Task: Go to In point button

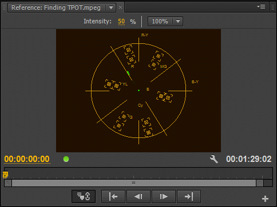Action: pos(113,196)
